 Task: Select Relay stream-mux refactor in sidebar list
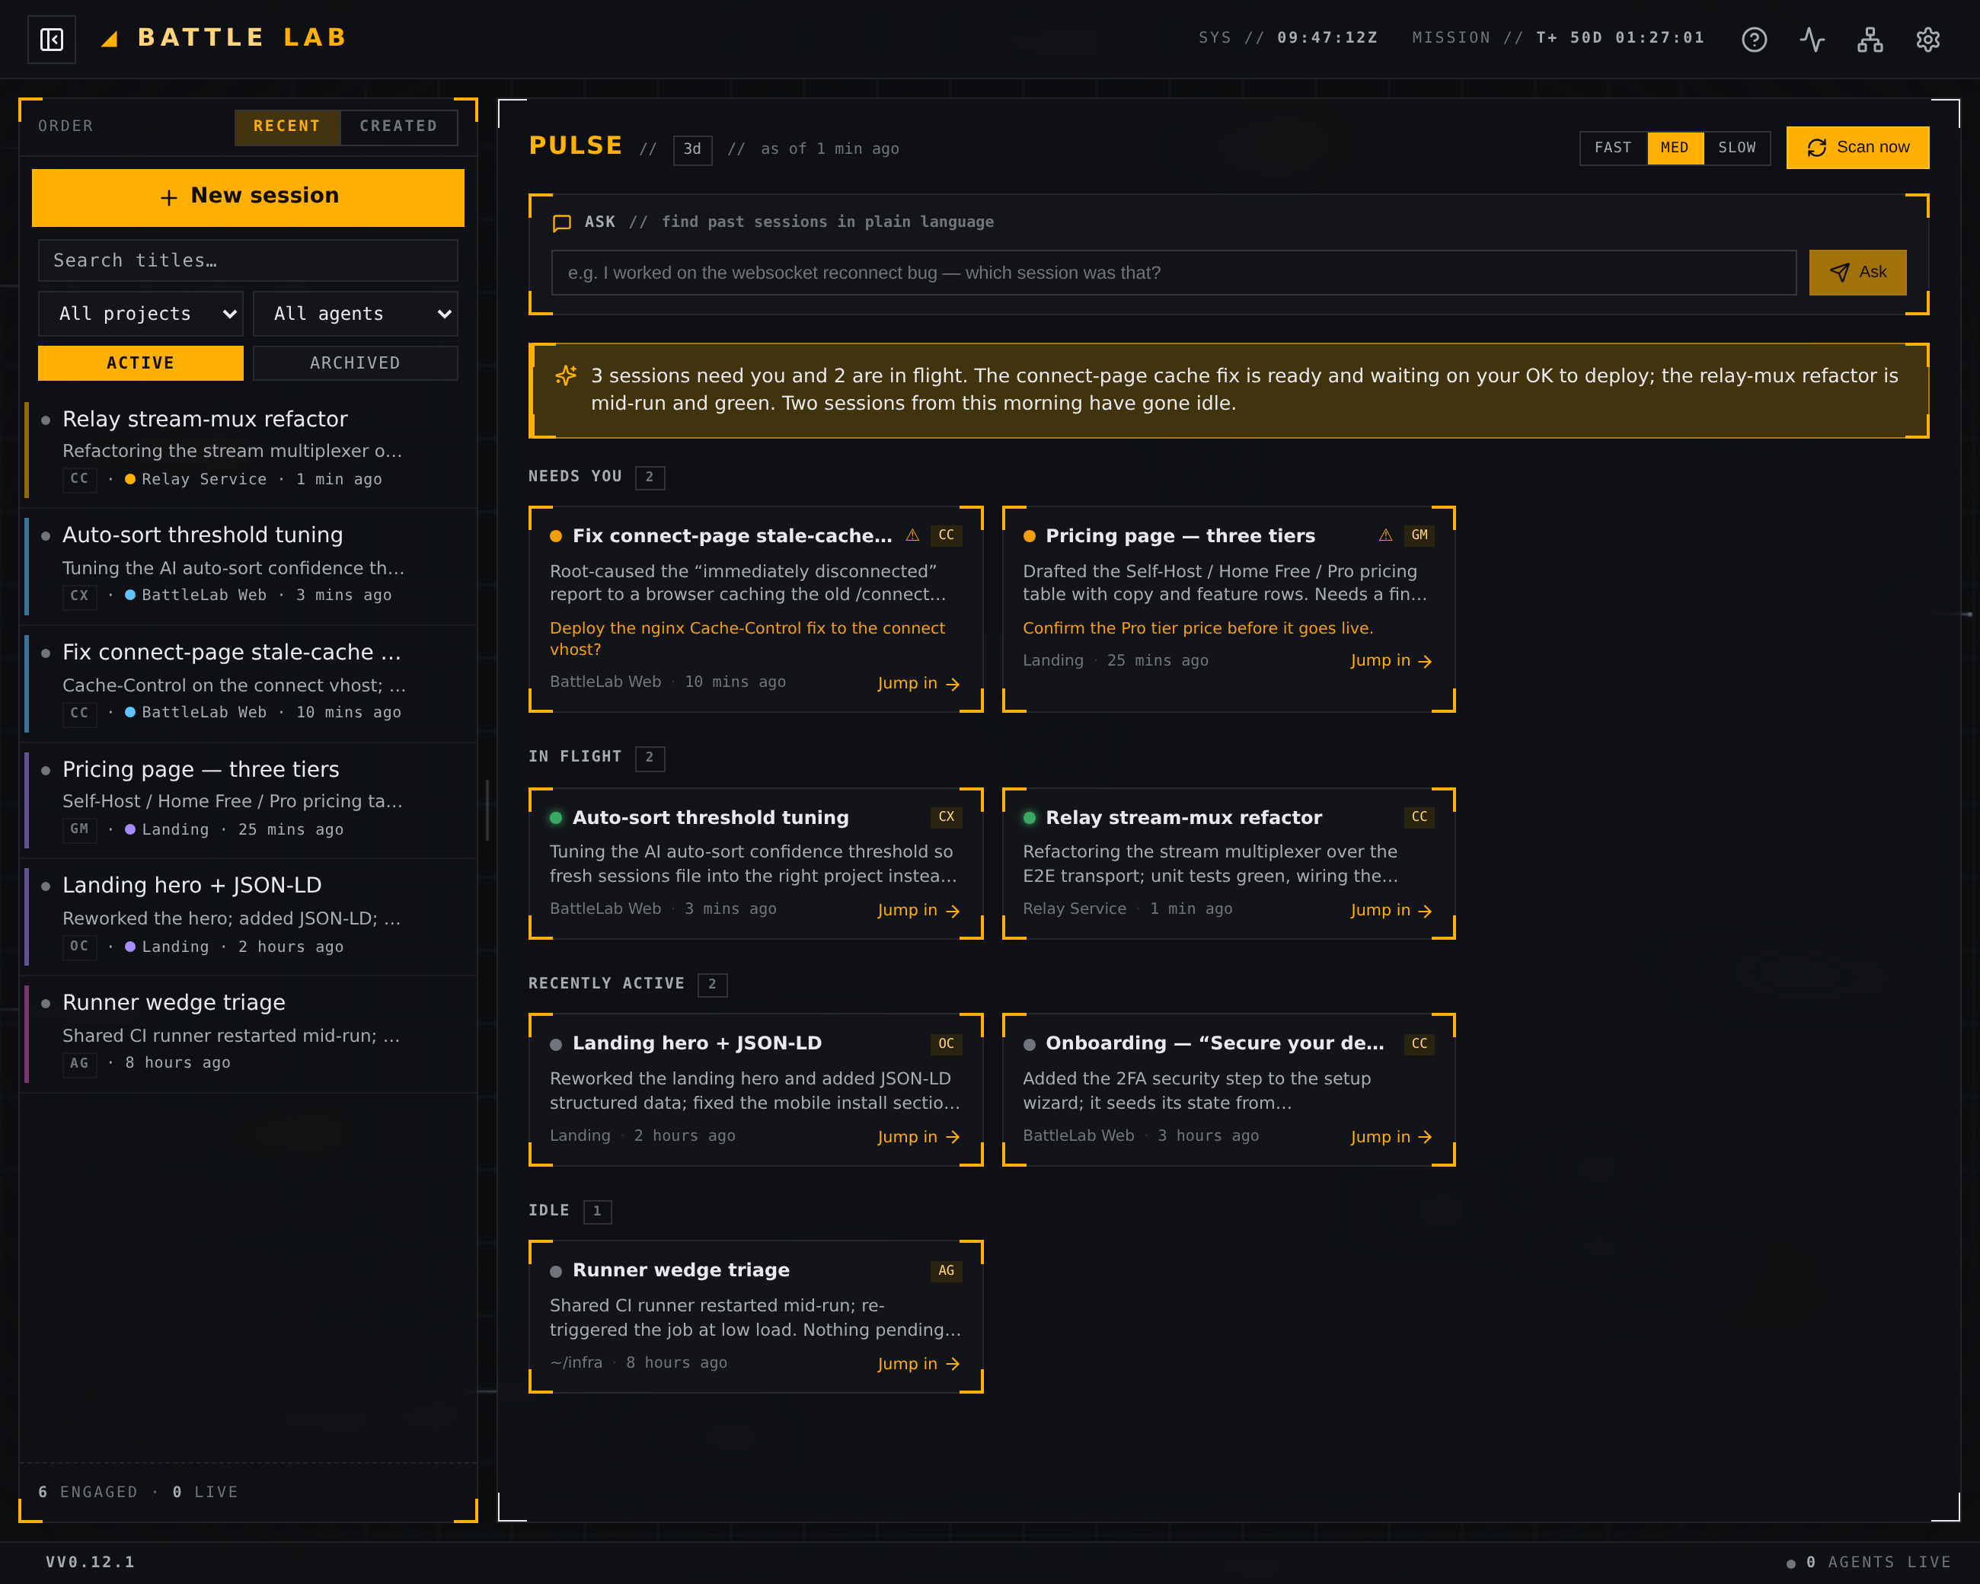pyautogui.click(x=250, y=449)
